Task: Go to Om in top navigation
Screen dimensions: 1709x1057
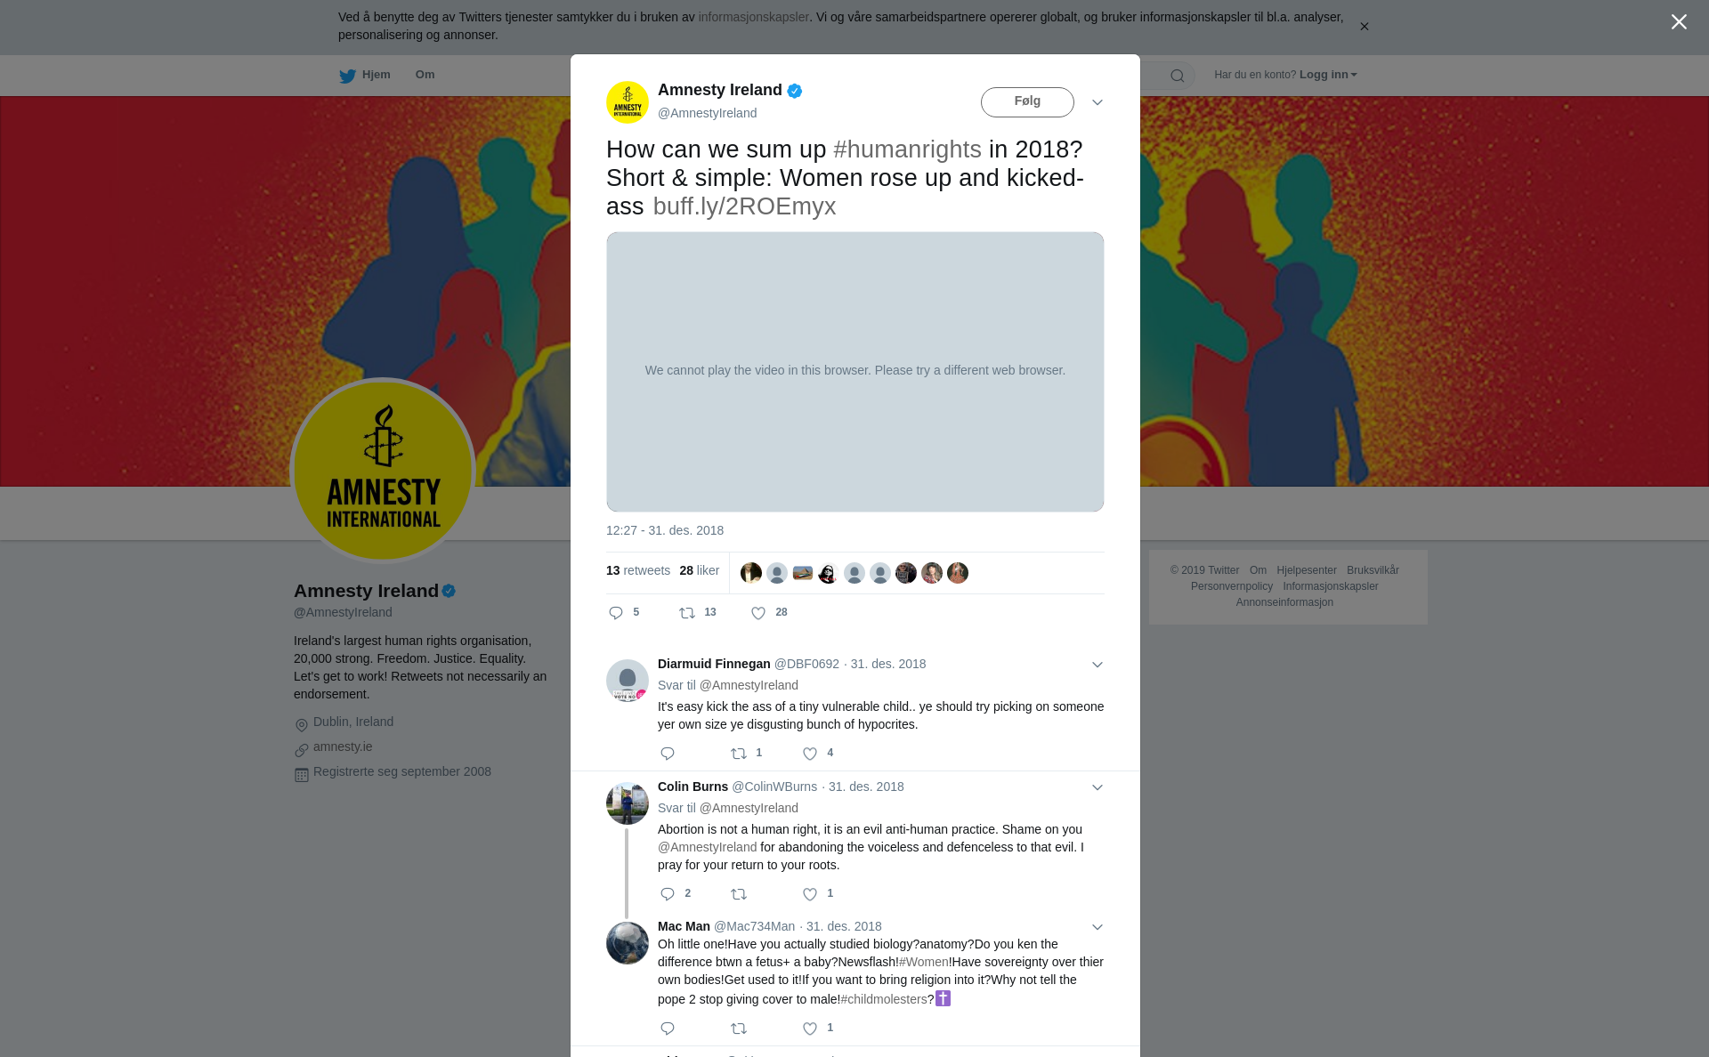Action: (425, 75)
